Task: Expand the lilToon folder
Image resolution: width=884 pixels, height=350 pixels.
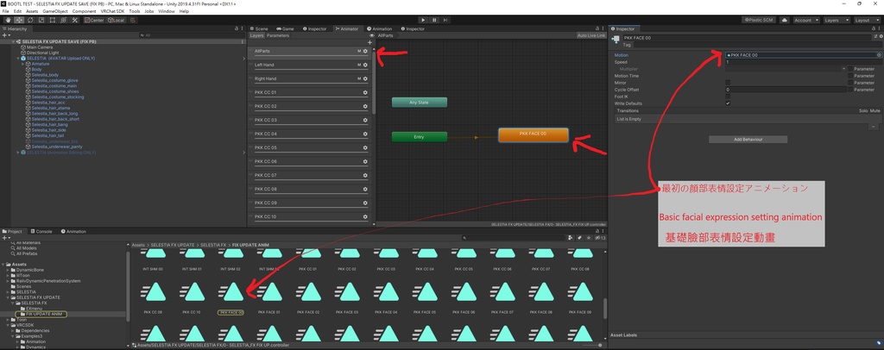Action: pyautogui.click(x=8, y=276)
